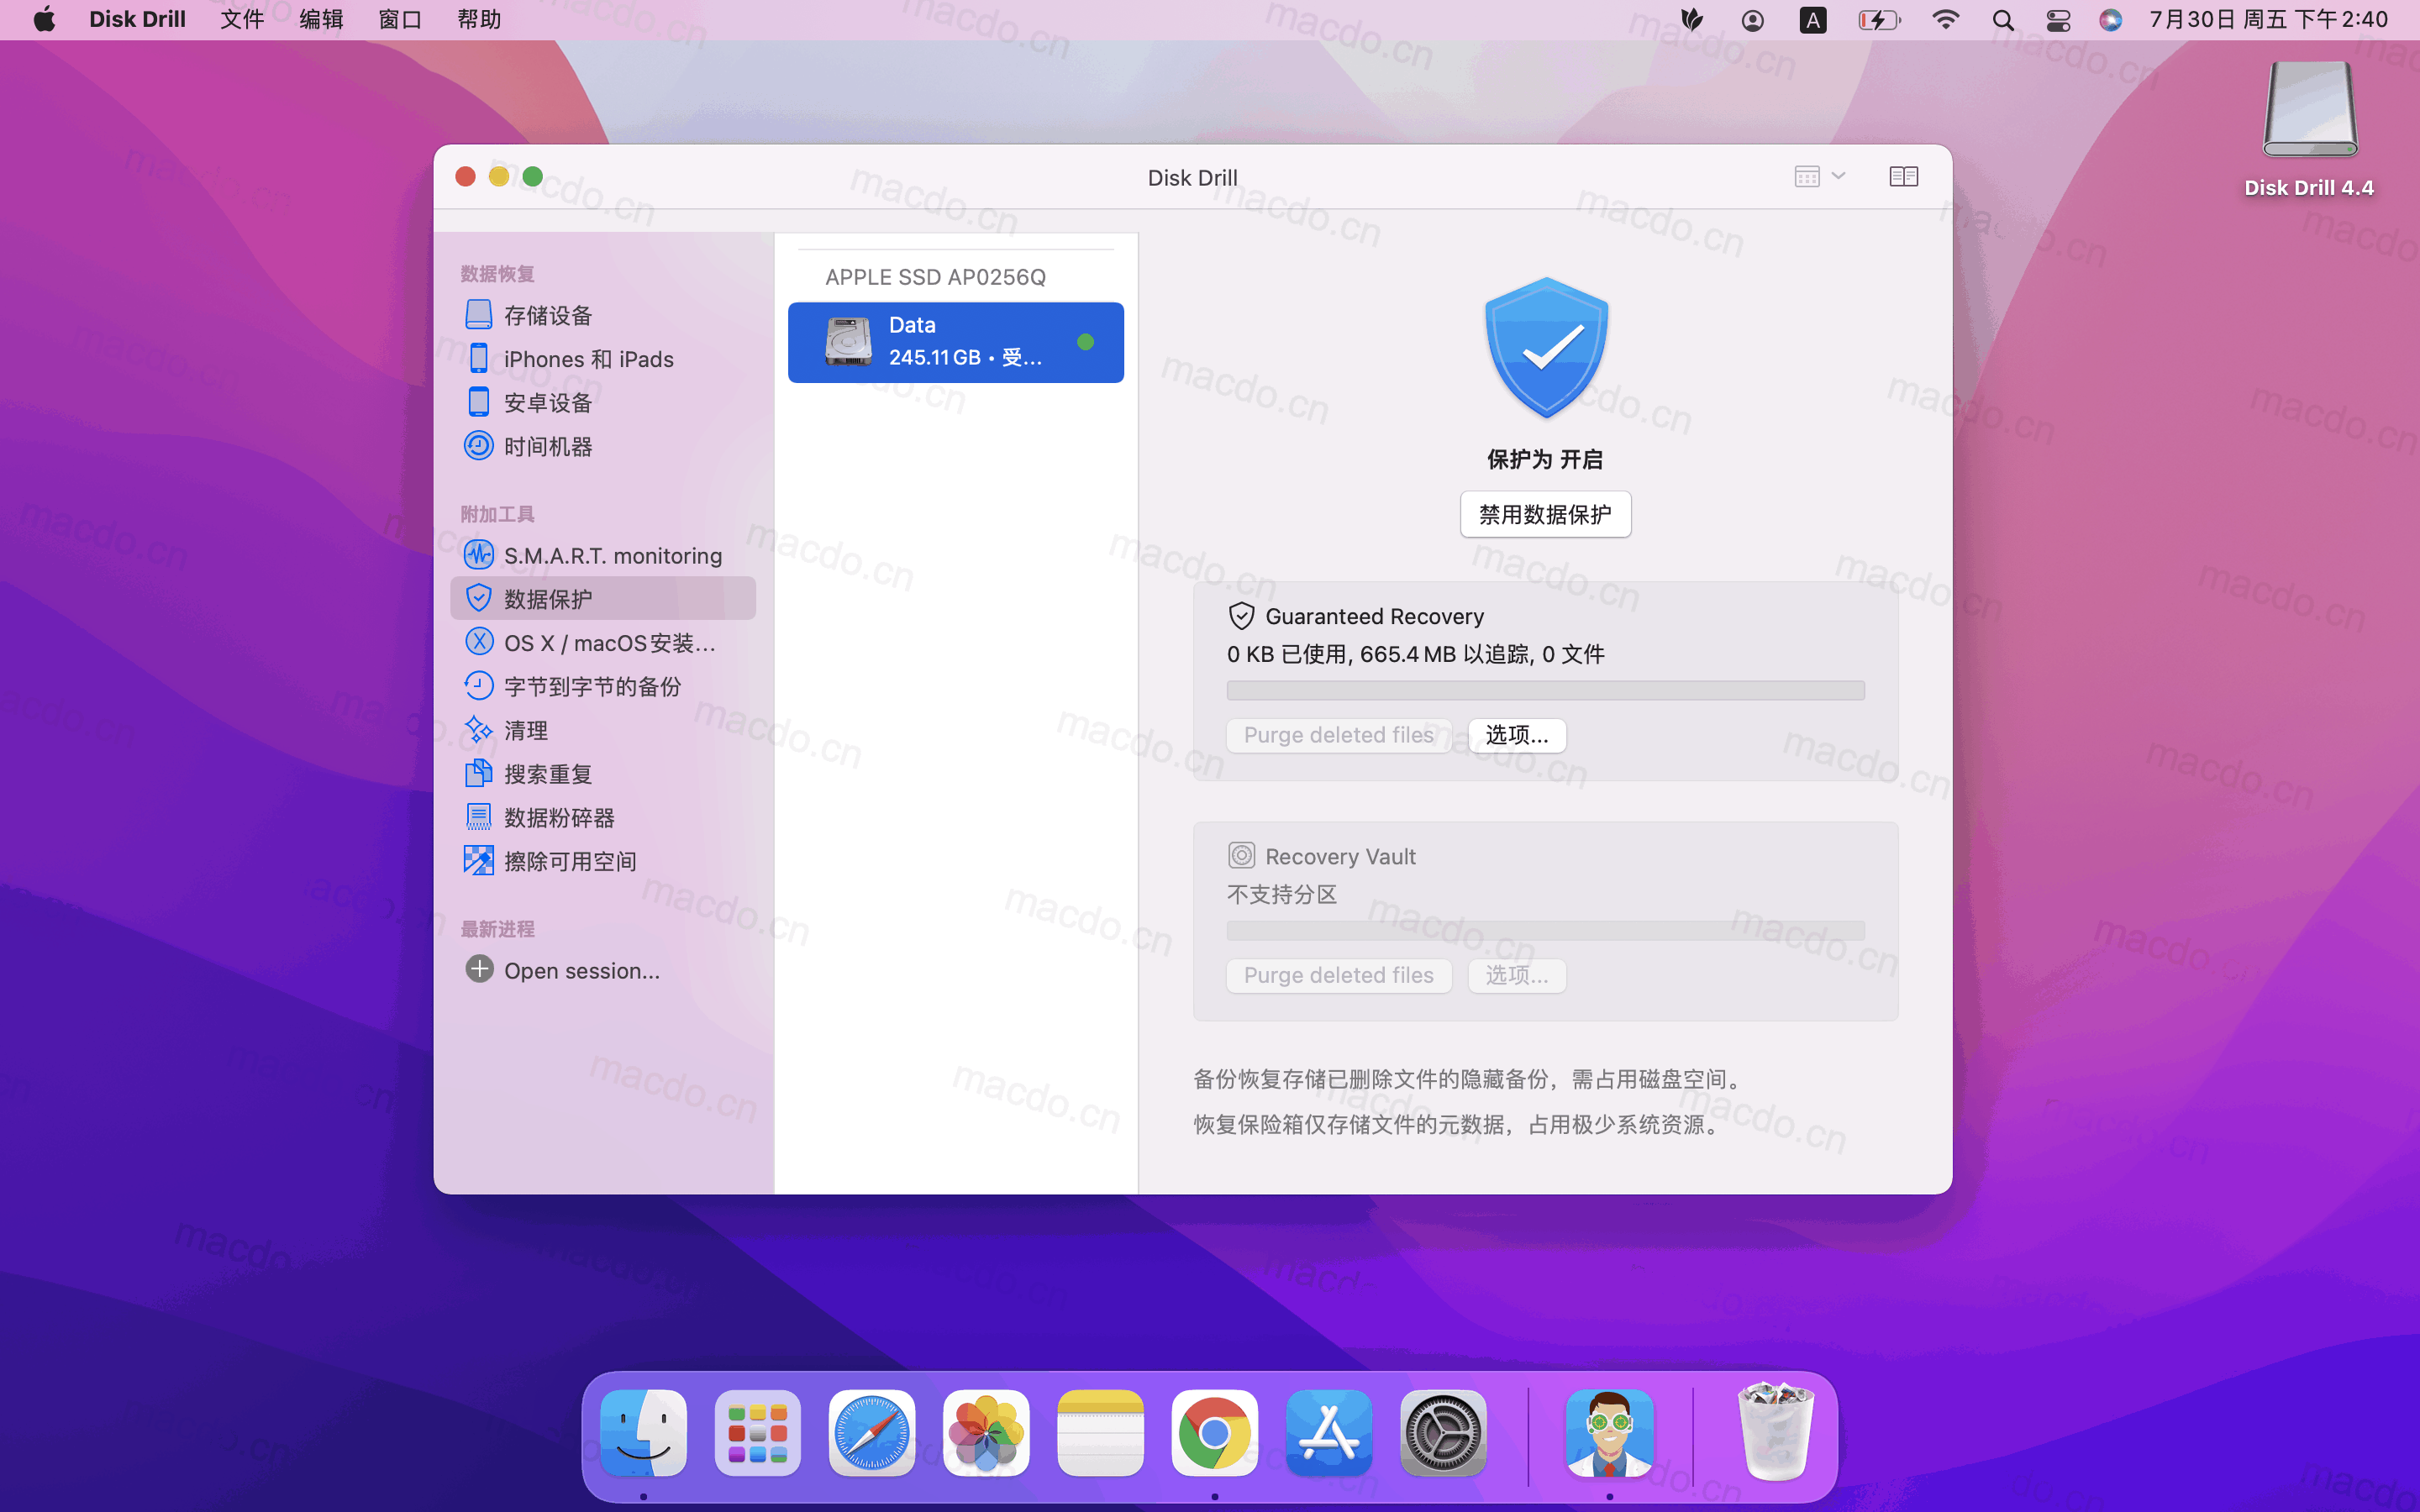Image resolution: width=2420 pixels, height=1512 pixels.
Task: Launch Safari from the Dock
Action: 871,1433
